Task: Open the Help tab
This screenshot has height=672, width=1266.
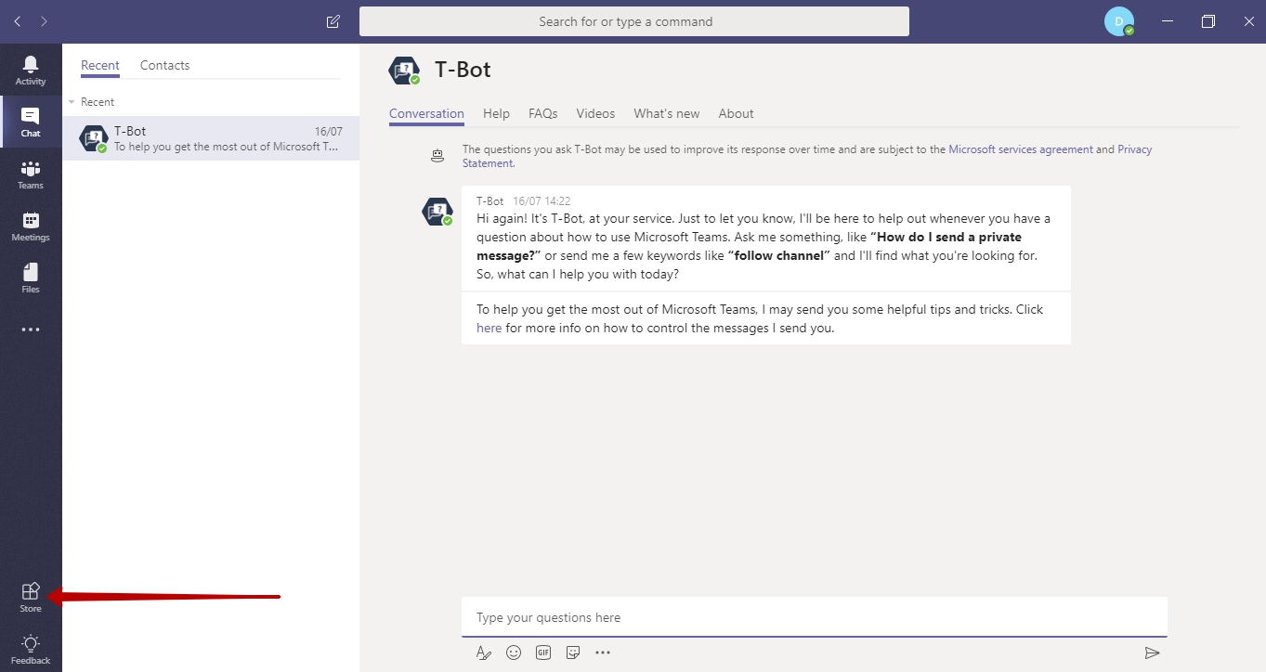Action: point(496,113)
